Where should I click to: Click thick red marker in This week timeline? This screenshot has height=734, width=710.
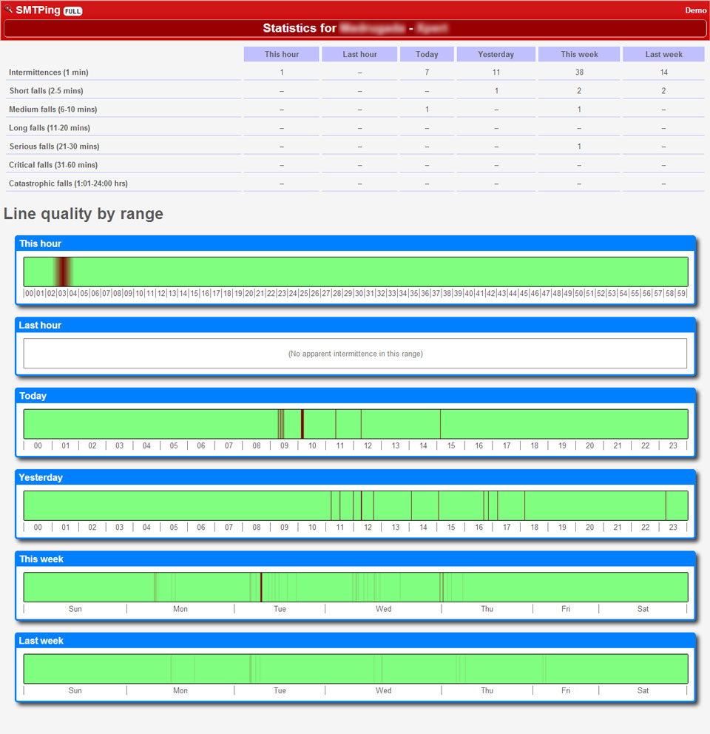click(261, 587)
